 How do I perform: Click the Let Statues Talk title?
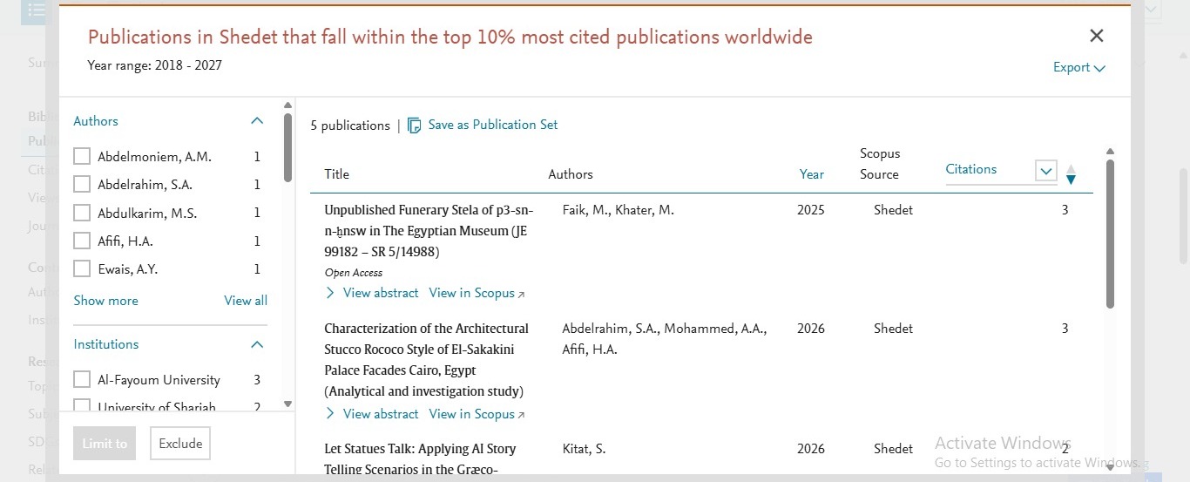pos(420,459)
